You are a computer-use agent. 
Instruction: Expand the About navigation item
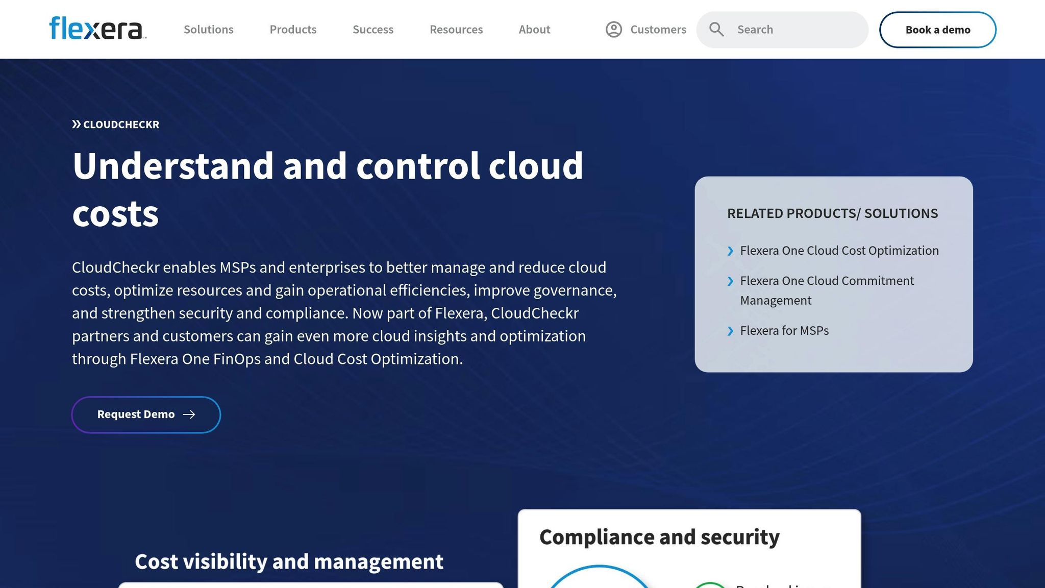(x=534, y=29)
